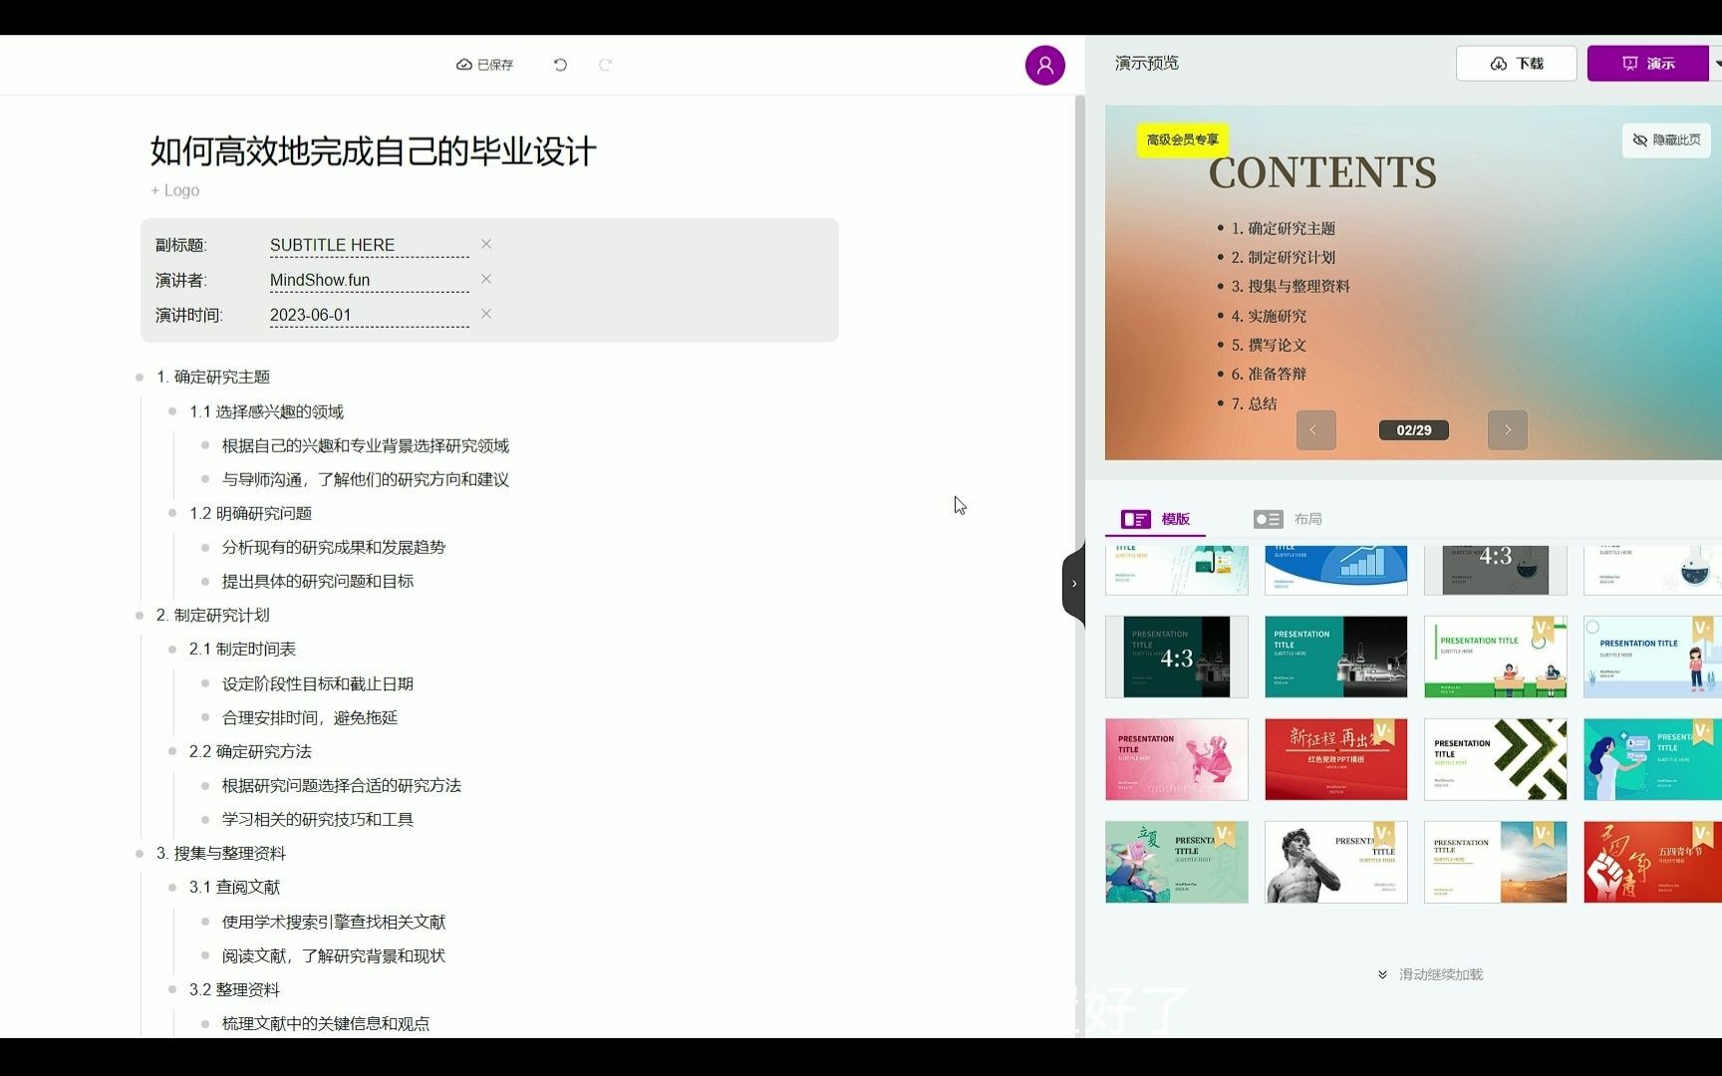Image resolution: width=1722 pixels, height=1076 pixels.
Task: Click the 高级会员专享 badge
Action: (1182, 139)
